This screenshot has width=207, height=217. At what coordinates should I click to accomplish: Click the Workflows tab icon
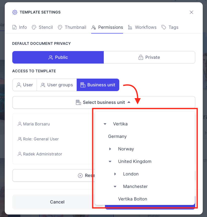point(130,27)
